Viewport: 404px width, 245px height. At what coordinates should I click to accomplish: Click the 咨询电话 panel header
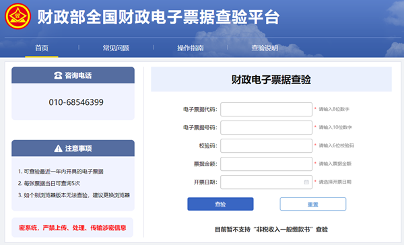[73, 75]
